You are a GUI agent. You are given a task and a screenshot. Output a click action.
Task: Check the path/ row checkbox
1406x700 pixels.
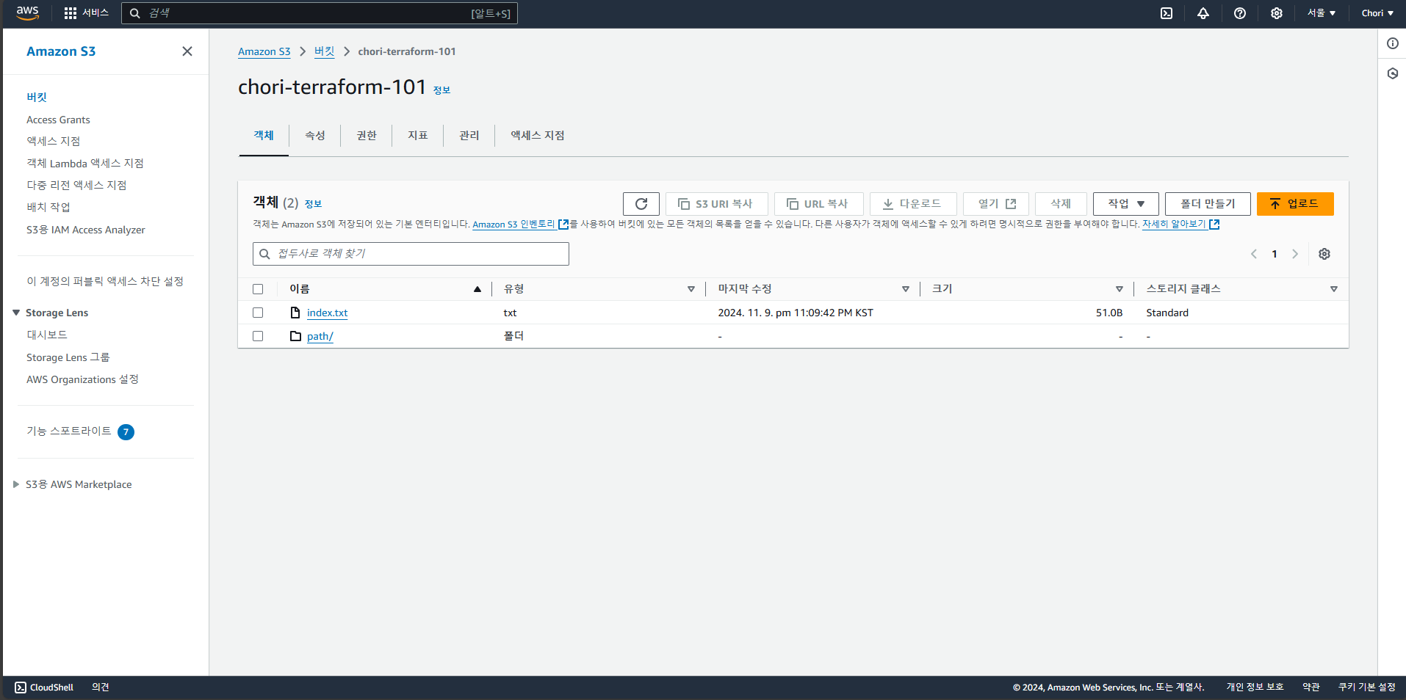pos(258,336)
